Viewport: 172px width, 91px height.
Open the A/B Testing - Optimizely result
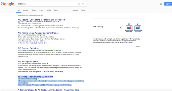28,48
